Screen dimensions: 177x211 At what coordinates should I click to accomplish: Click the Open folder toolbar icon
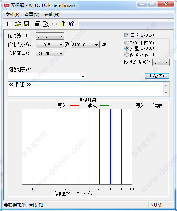pos(18,24)
